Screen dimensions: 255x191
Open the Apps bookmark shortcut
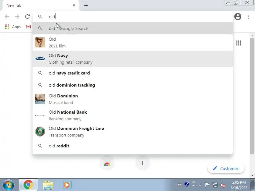coord(13,27)
